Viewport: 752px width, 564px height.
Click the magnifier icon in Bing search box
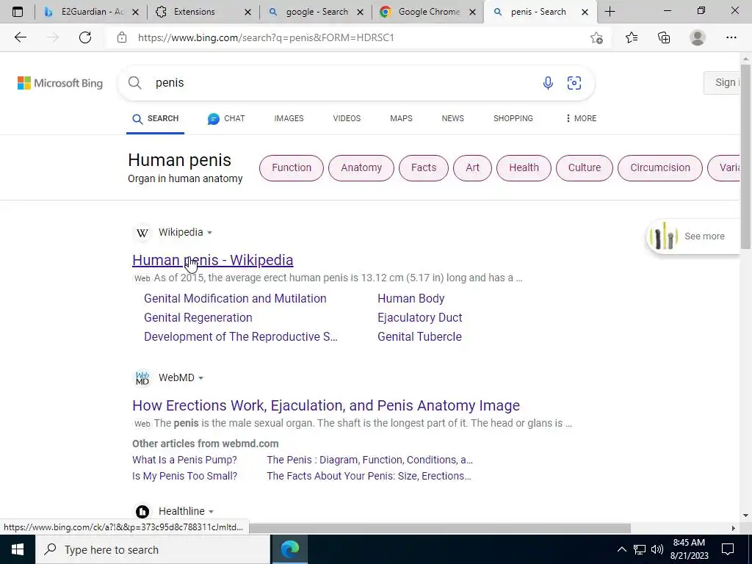(x=135, y=83)
